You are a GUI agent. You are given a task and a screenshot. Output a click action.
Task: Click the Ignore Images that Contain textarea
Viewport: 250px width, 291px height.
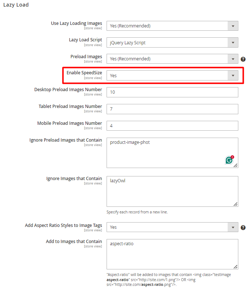point(172,191)
